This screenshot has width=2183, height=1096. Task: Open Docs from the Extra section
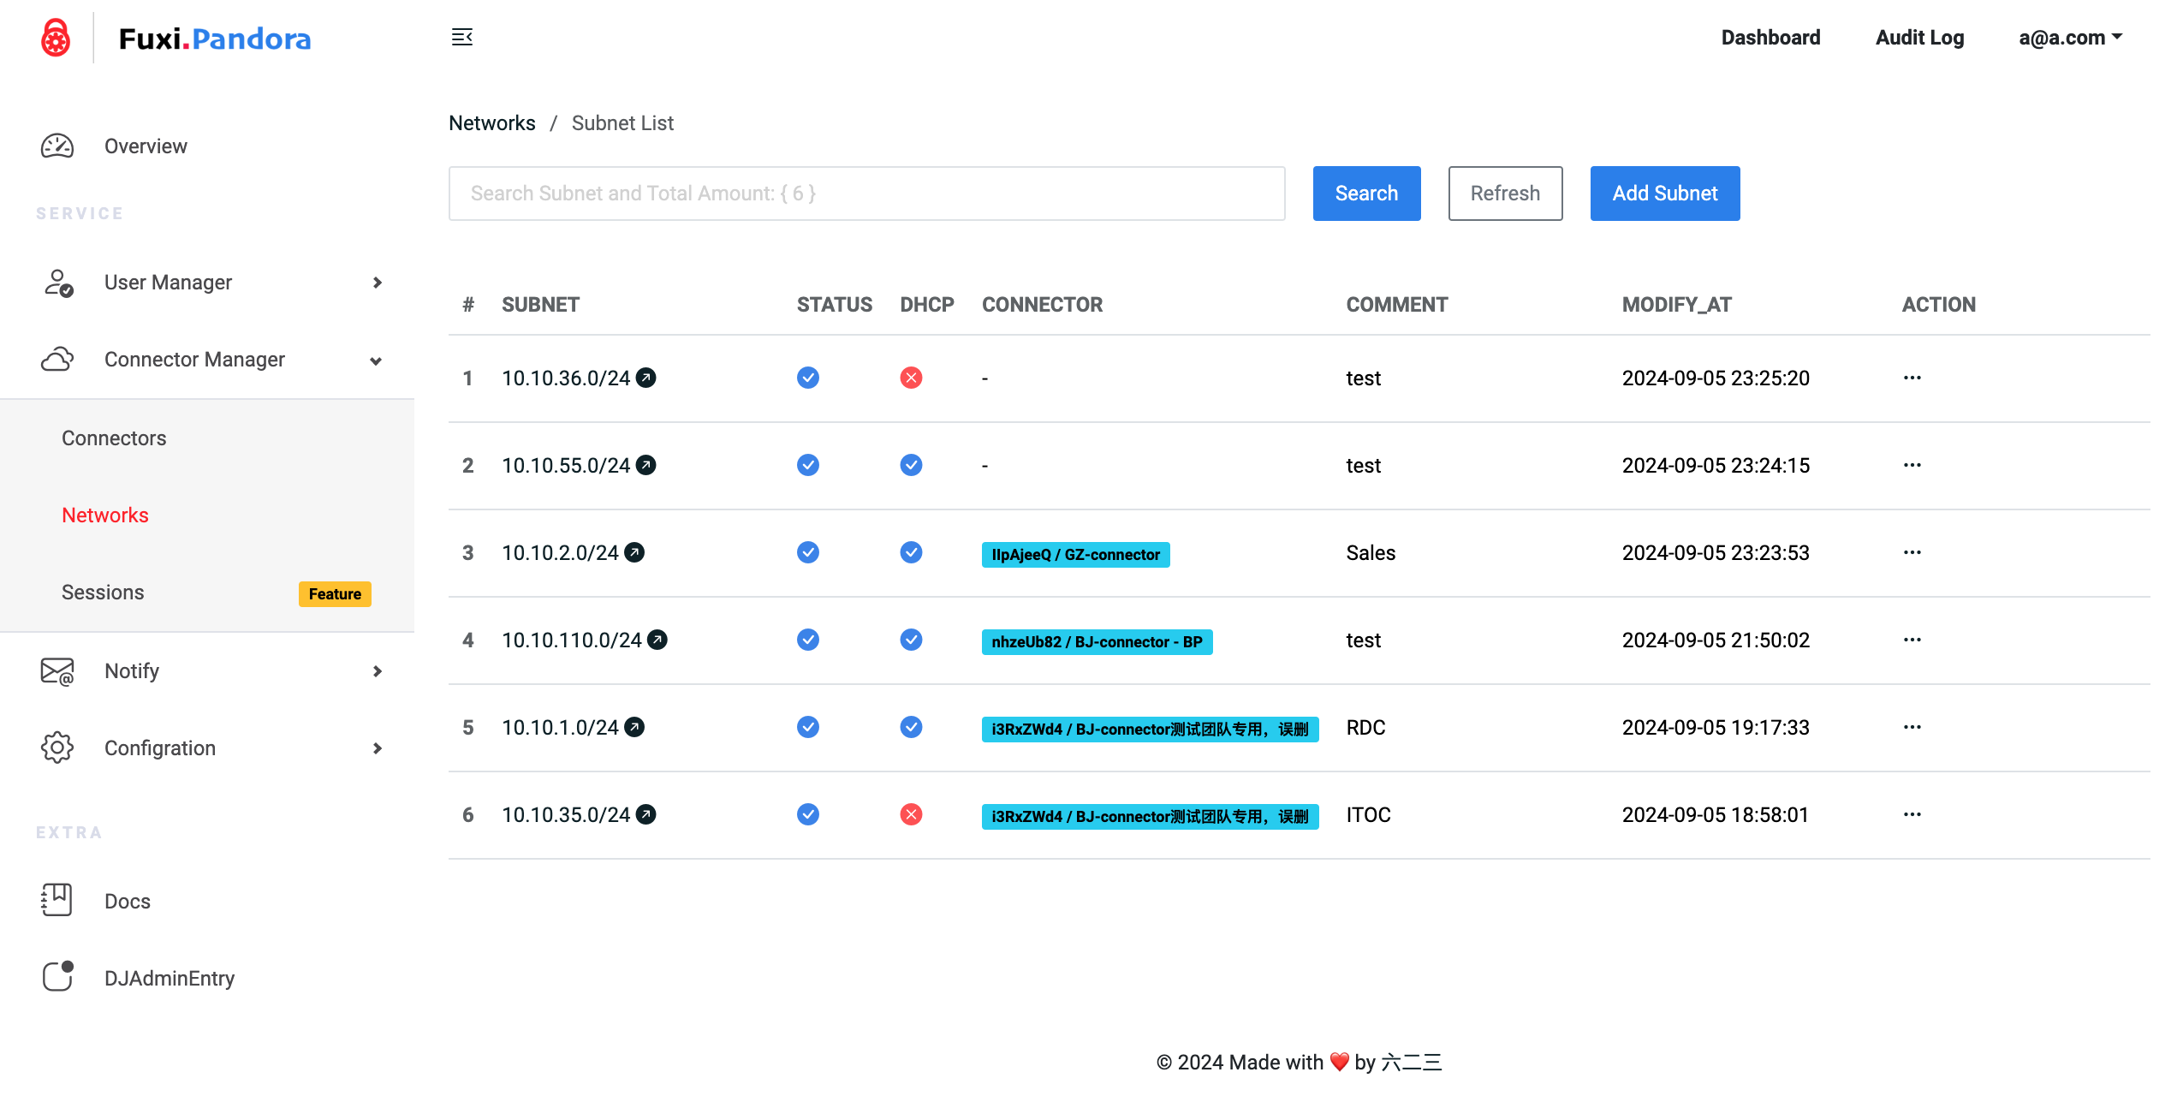(x=128, y=902)
